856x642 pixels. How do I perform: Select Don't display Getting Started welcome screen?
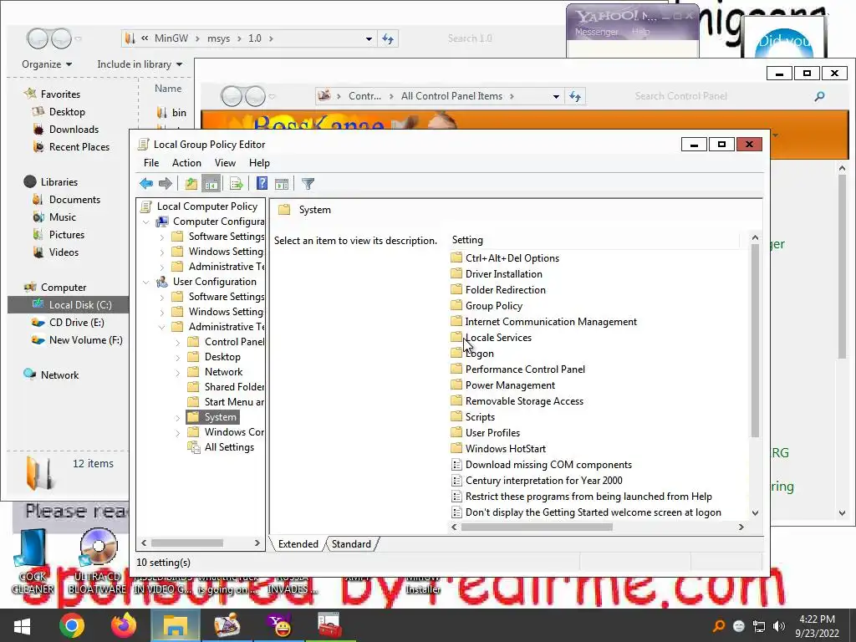click(x=593, y=512)
